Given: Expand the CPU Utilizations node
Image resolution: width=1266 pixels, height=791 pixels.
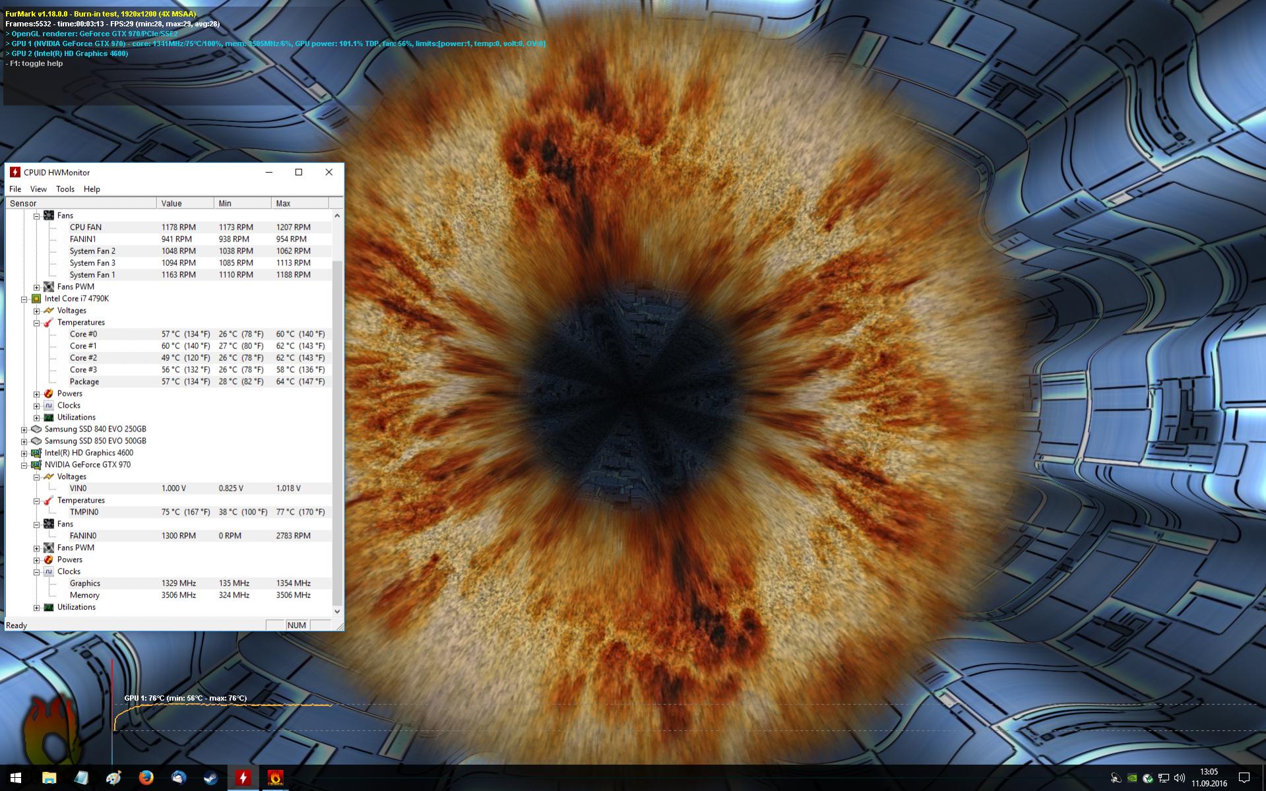Looking at the screenshot, I should pyautogui.click(x=37, y=418).
